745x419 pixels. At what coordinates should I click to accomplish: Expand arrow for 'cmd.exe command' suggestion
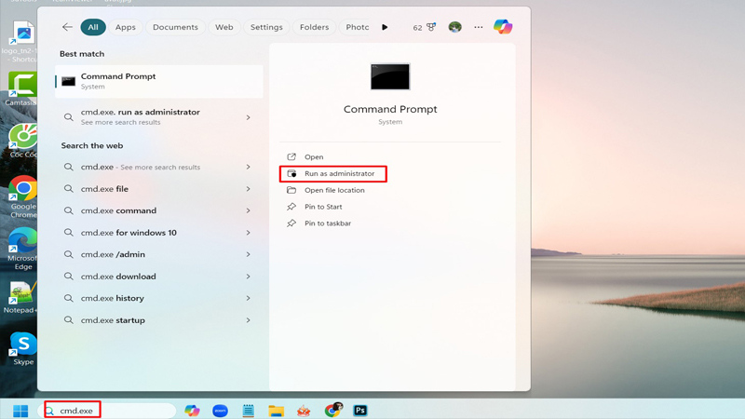[248, 210]
